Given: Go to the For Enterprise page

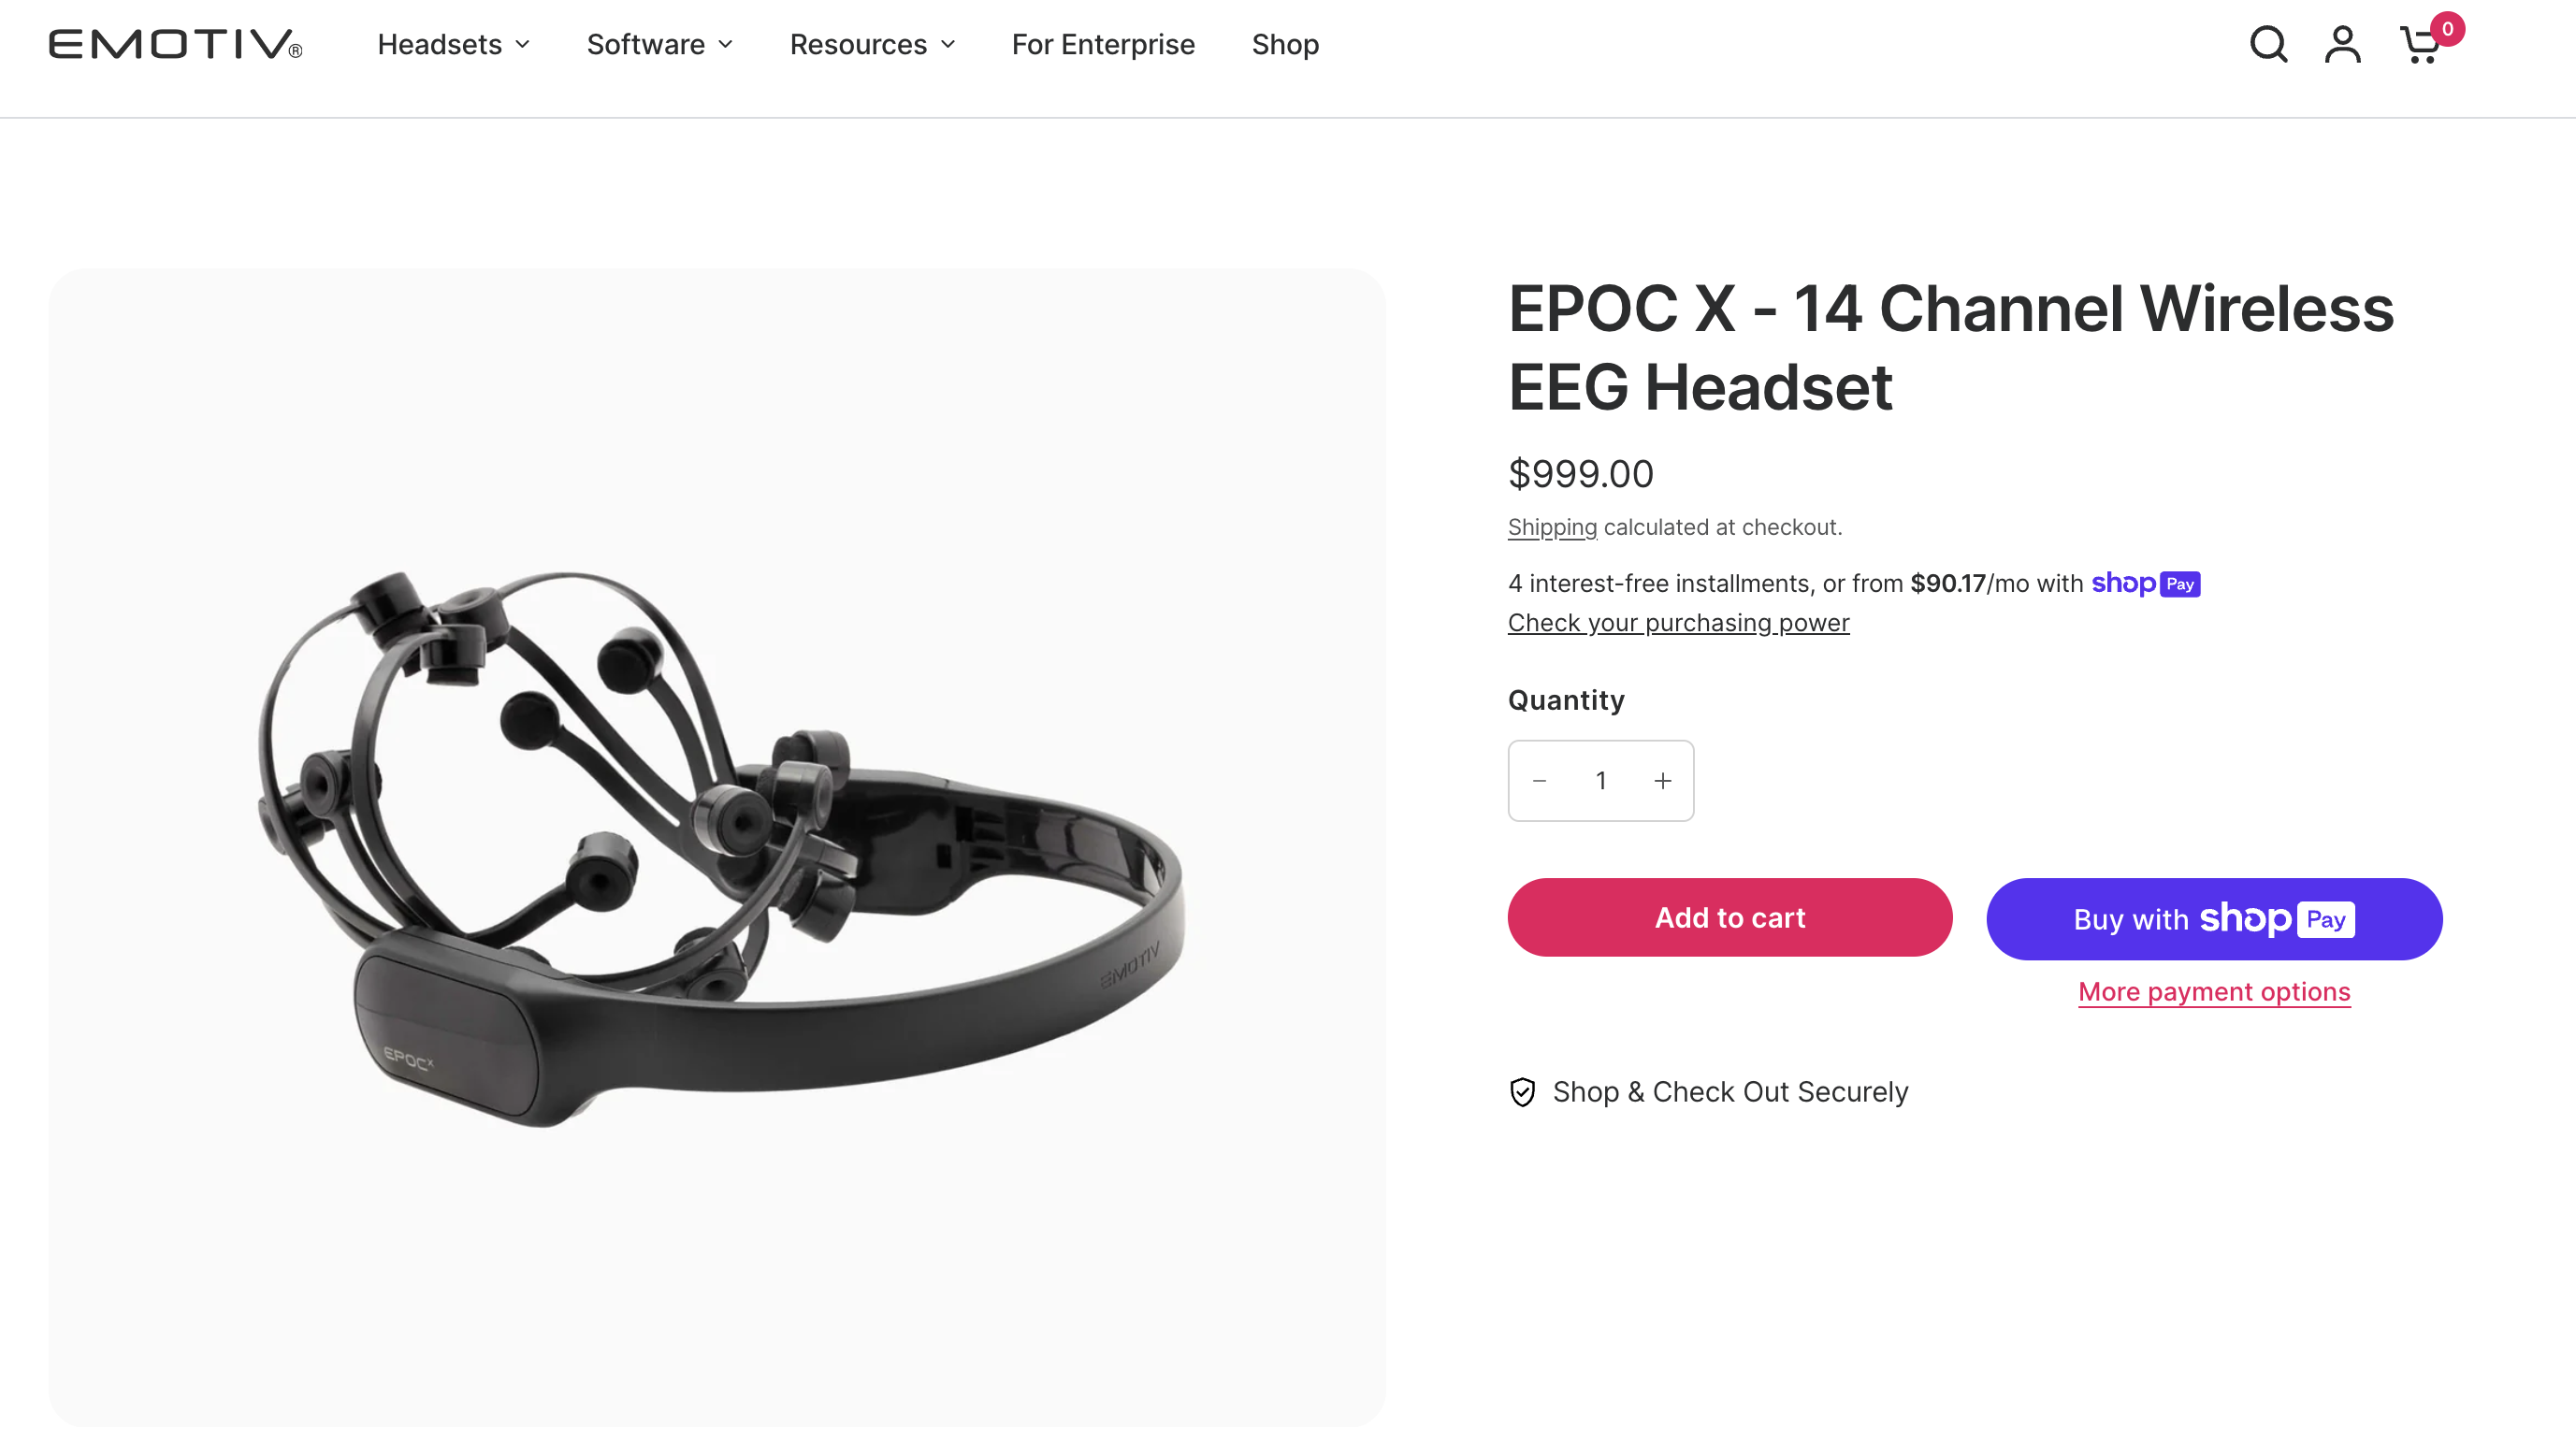Looking at the screenshot, I should (1103, 45).
